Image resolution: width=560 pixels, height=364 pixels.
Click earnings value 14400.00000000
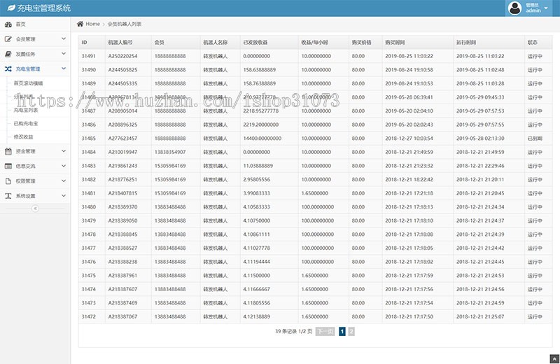coord(262,138)
